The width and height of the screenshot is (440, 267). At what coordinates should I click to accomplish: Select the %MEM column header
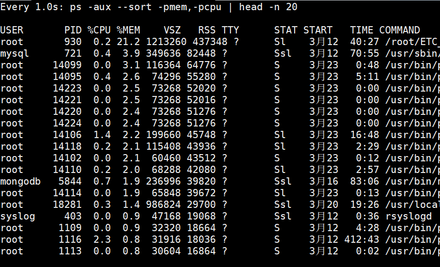point(128,30)
